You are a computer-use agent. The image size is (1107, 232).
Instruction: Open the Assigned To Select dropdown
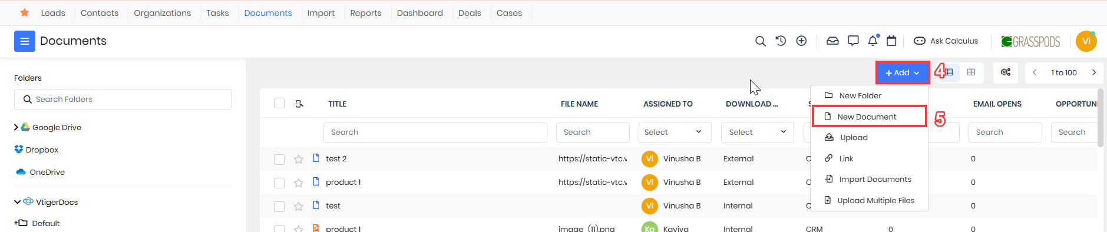(675, 132)
